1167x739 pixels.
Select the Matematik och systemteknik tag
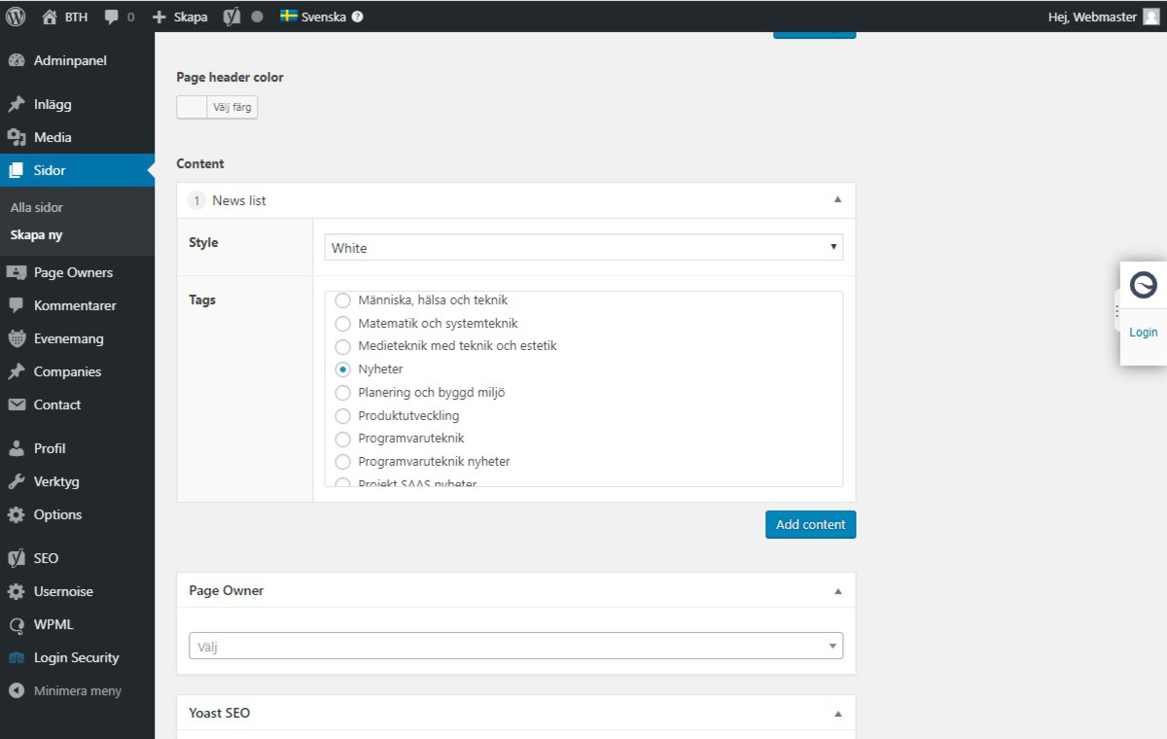click(x=342, y=323)
